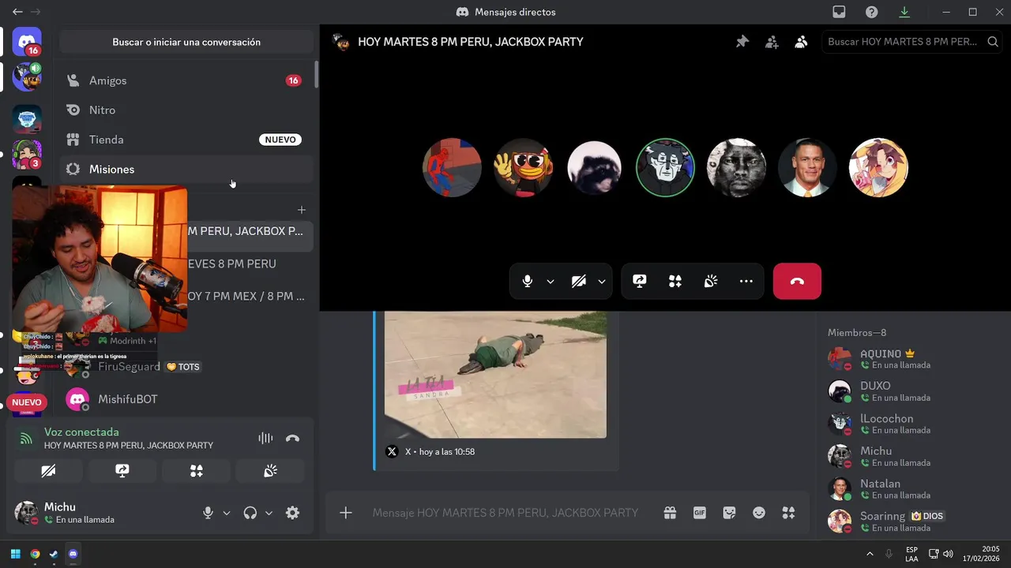
Task: Toggle noise suppression in voice panel
Action: coord(265,438)
